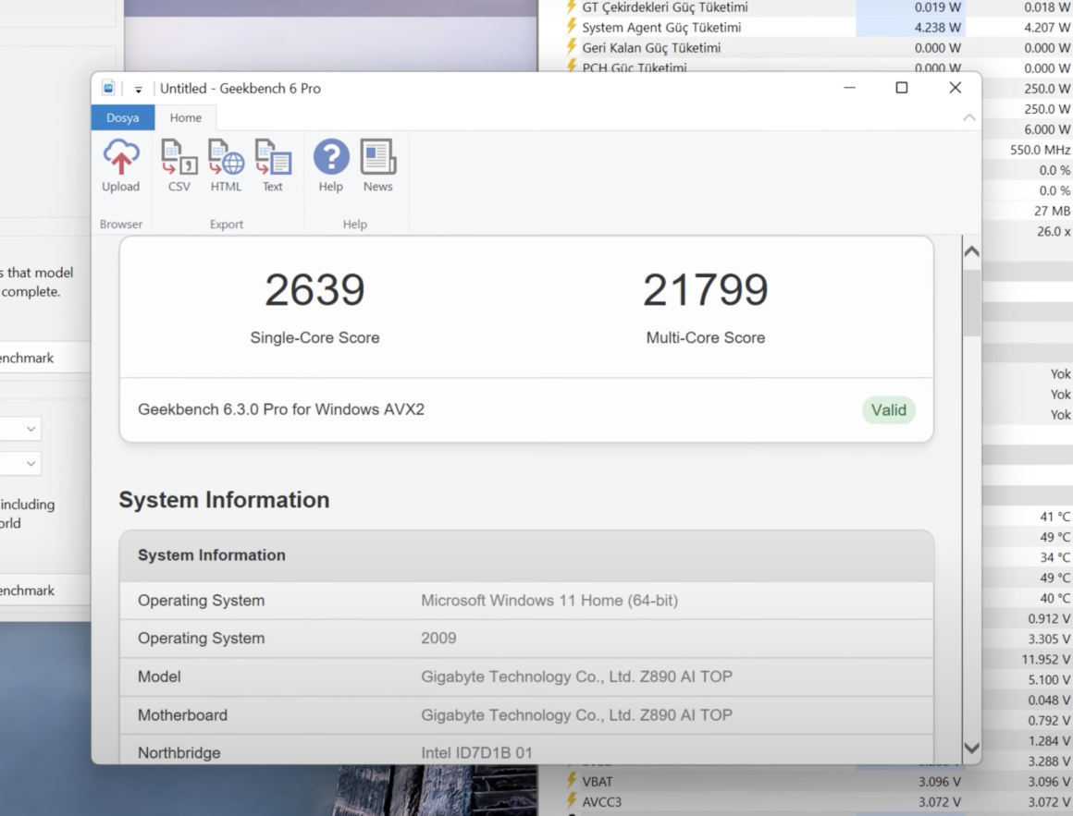Maximize the Geekbench 6 Pro window
Viewport: 1073px width, 816px height.
click(x=902, y=88)
